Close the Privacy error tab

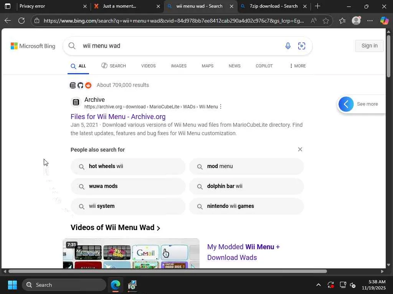(x=85, y=6)
